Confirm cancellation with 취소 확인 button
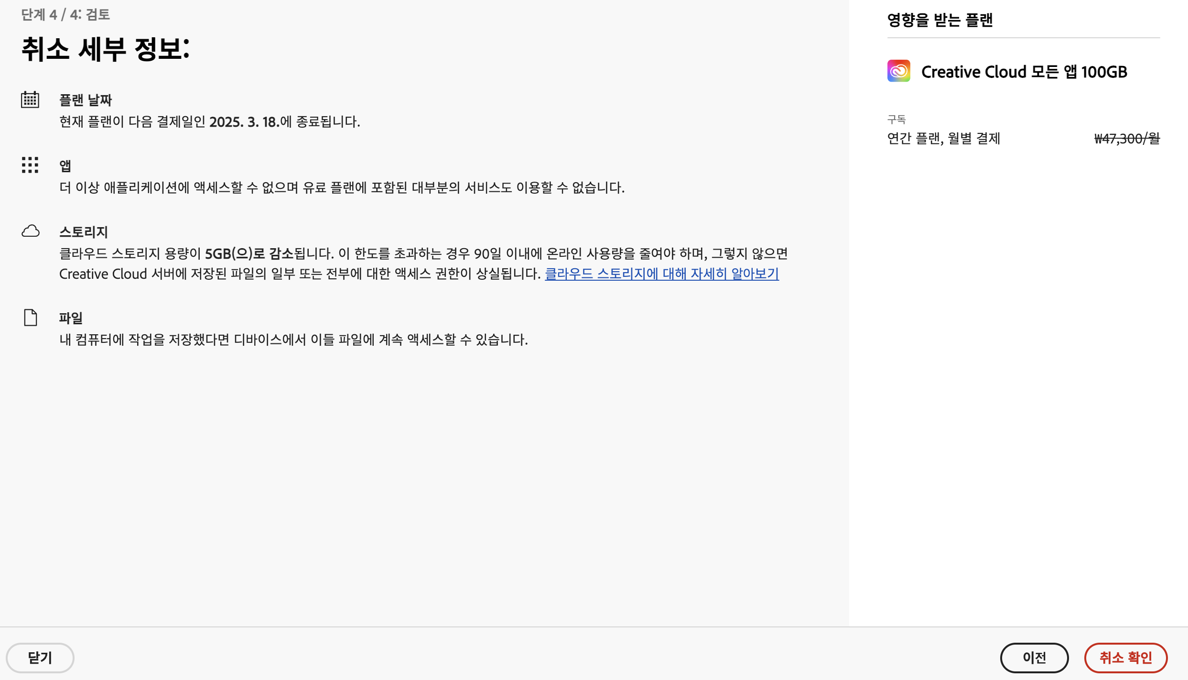 (1125, 658)
